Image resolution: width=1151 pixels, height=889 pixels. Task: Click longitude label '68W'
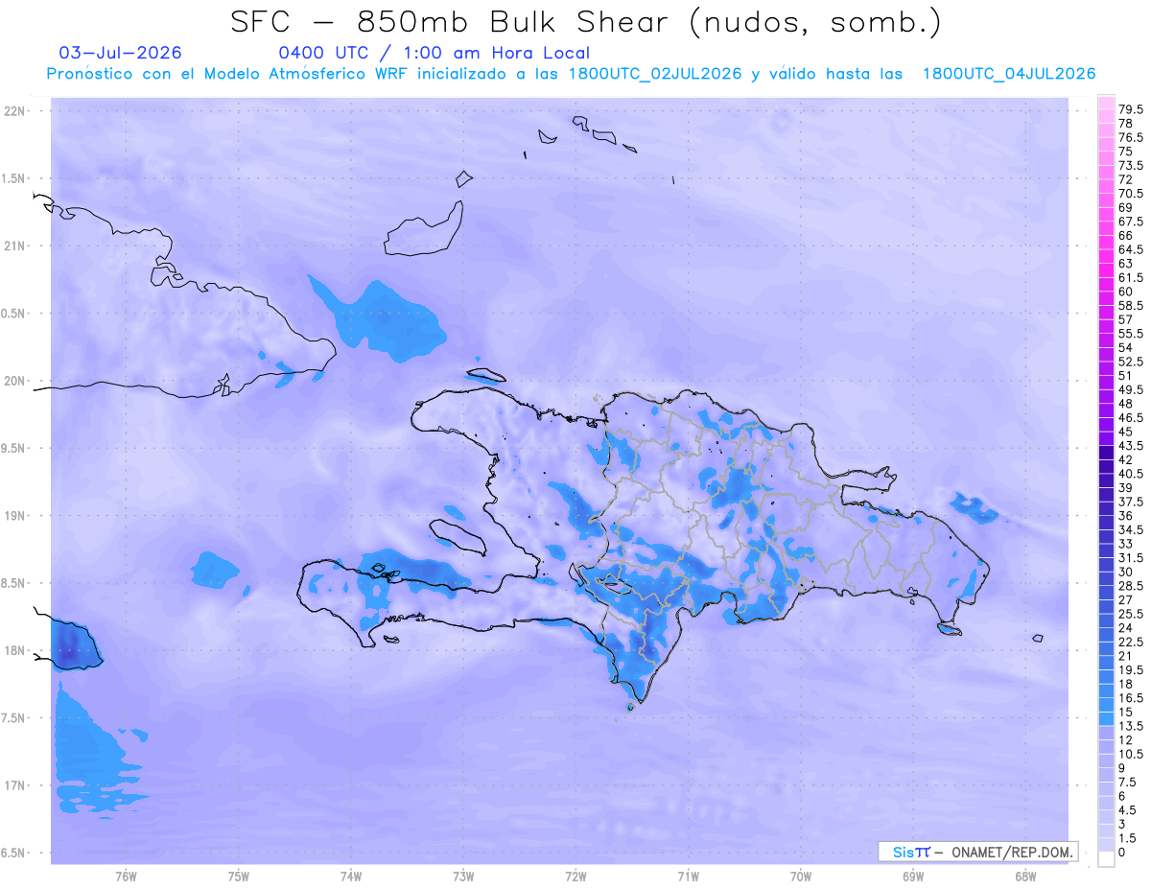[x=1025, y=877]
